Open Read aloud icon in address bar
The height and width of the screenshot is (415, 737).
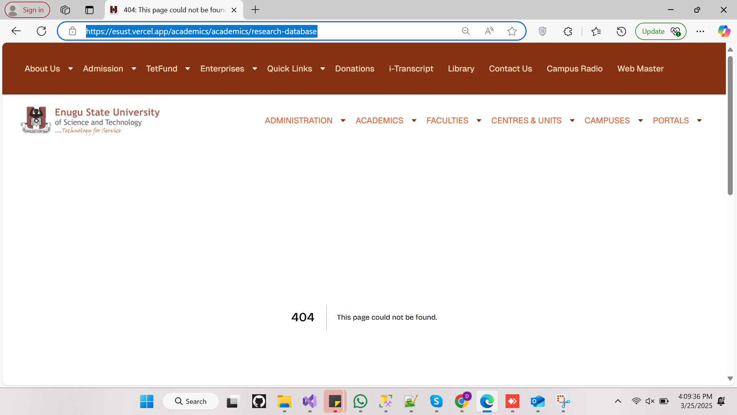tap(489, 31)
